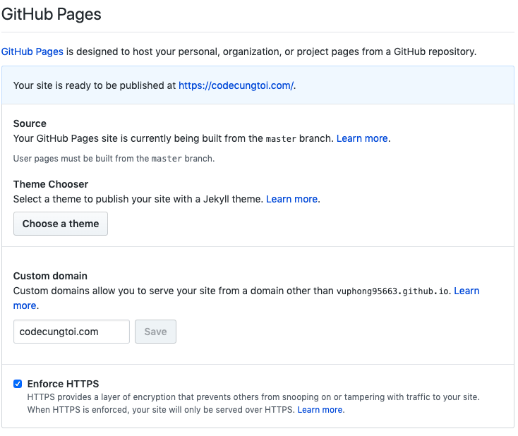Click the Source section heading
Screen dimensions: 518x436
click(x=30, y=123)
